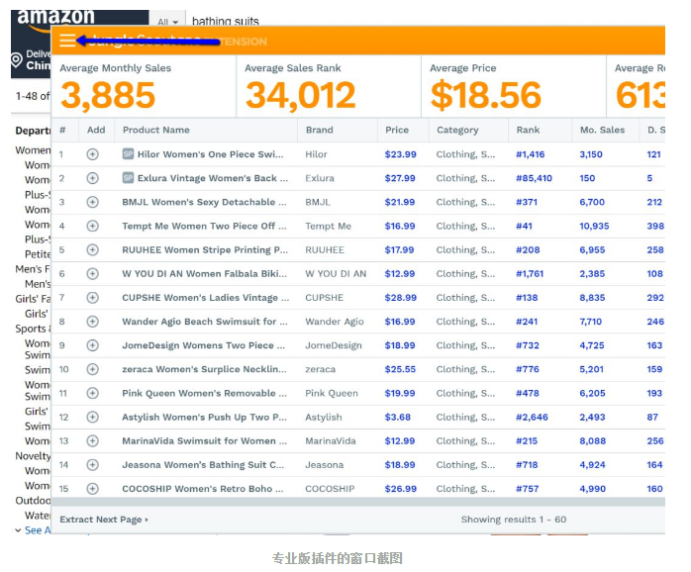
Task: Click the plus icon for COCOSHIP row
Action: [92, 489]
